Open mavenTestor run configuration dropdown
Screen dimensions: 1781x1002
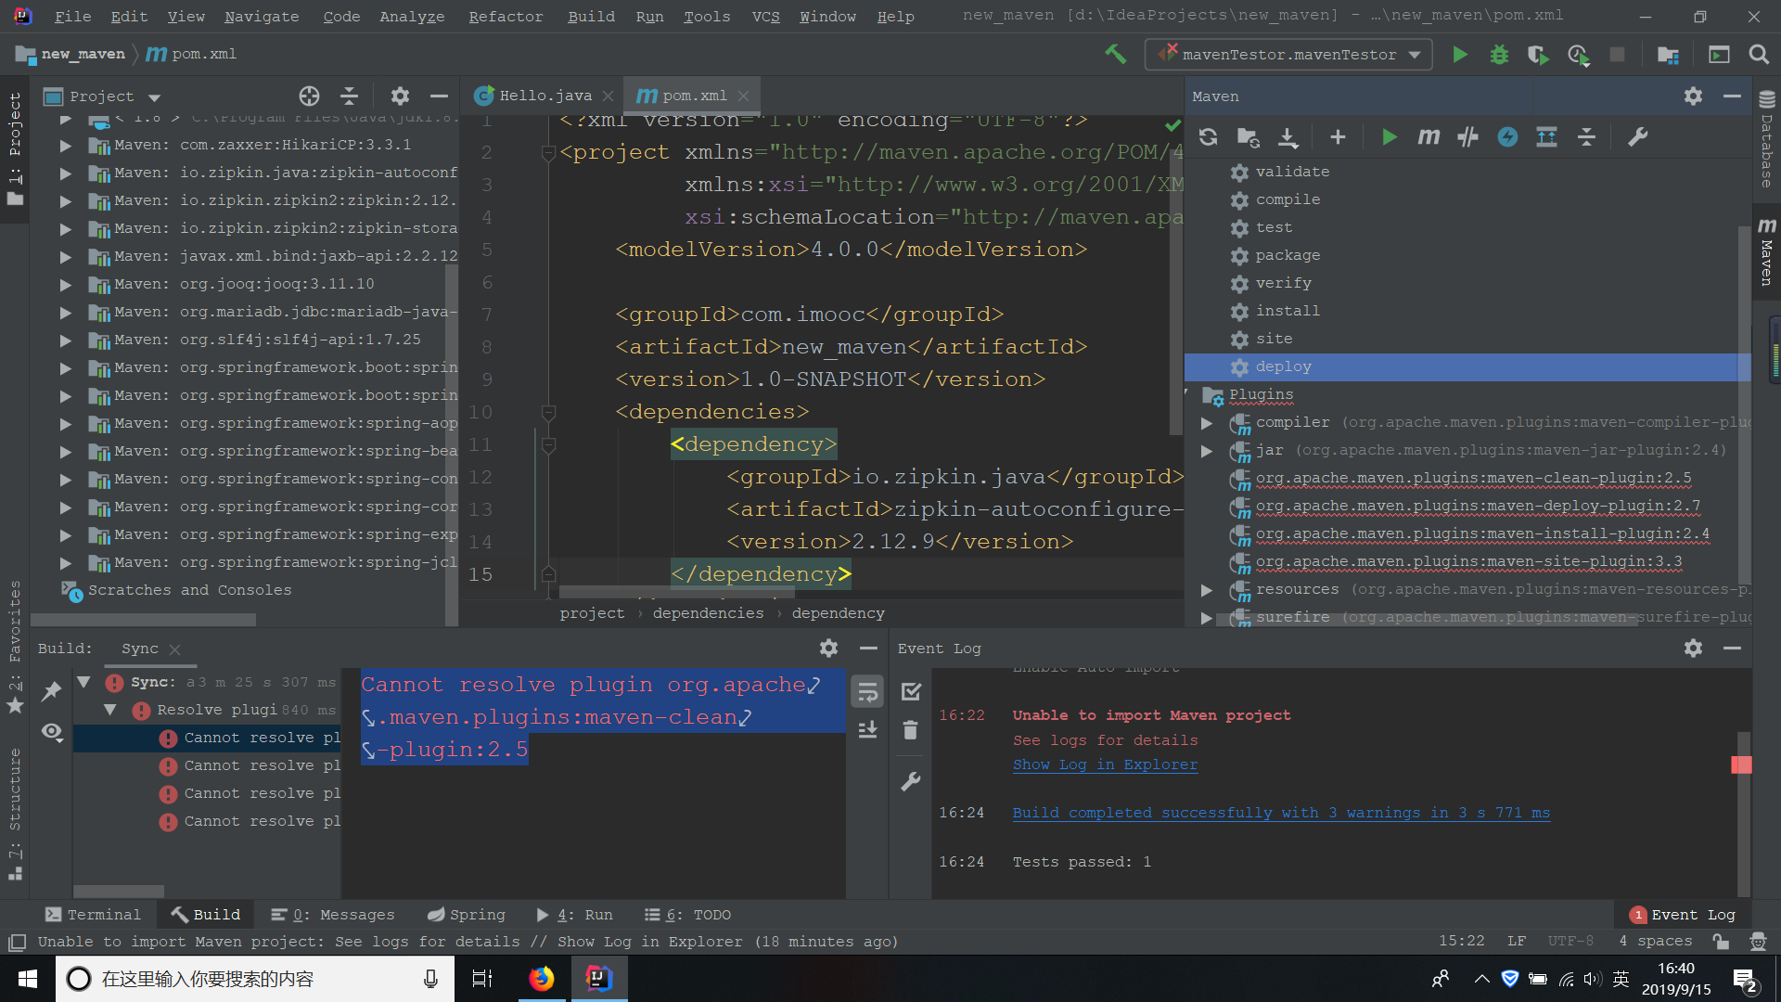pos(1288,55)
